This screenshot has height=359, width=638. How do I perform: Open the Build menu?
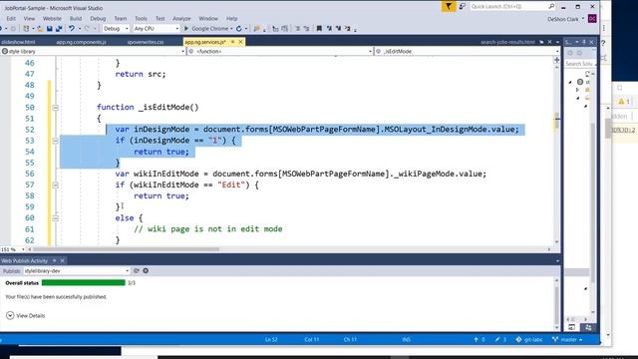coord(76,19)
